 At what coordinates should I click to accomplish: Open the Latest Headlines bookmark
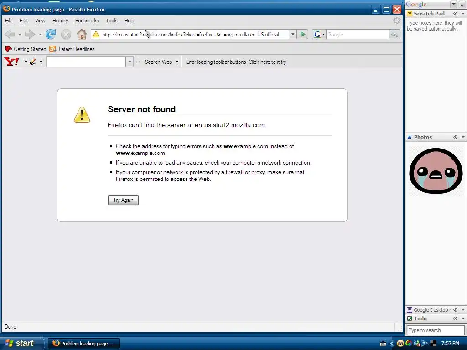tap(73, 49)
